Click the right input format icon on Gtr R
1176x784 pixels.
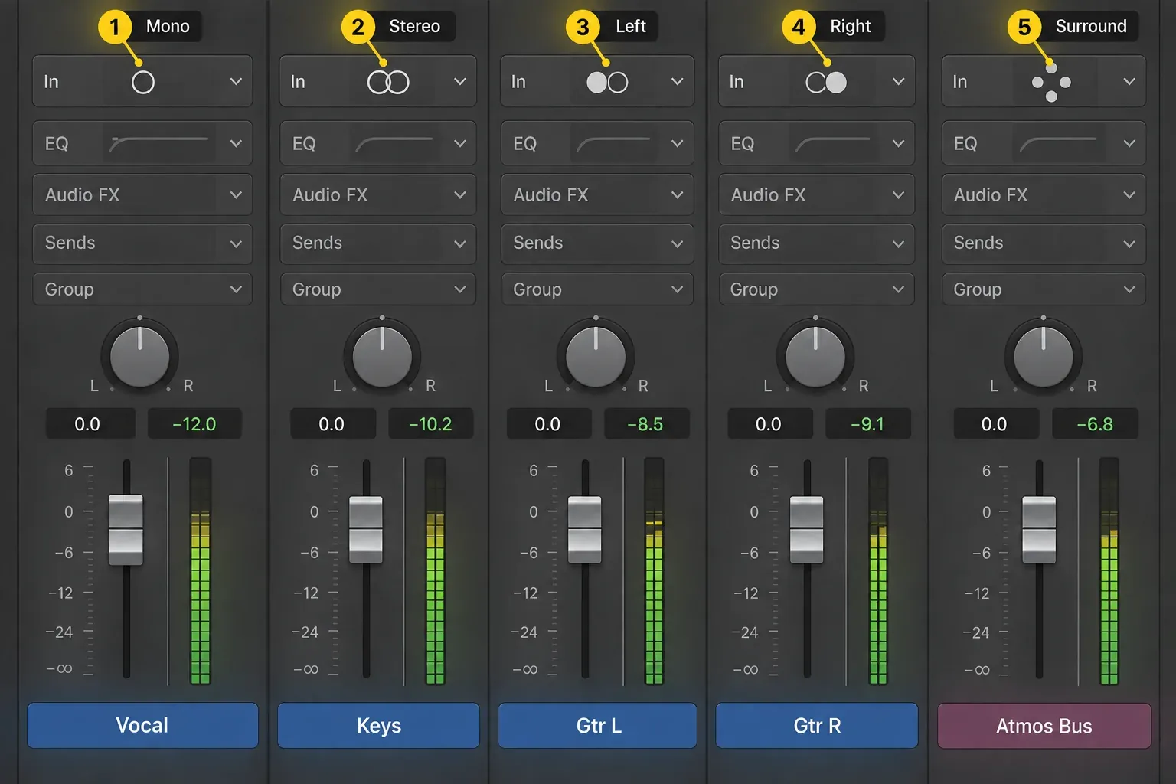826,82
